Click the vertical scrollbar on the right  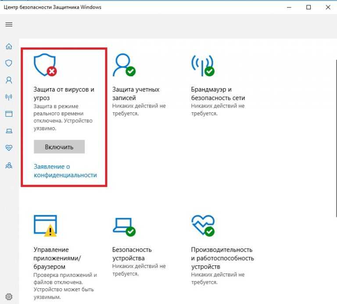coord(336,137)
